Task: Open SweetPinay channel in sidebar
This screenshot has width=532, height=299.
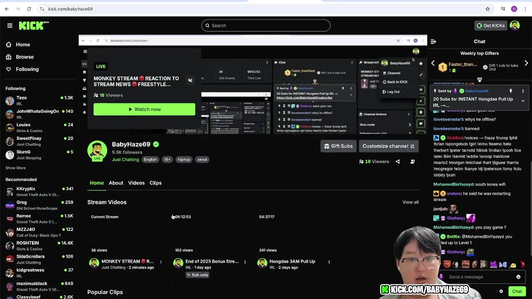Action: point(39,141)
